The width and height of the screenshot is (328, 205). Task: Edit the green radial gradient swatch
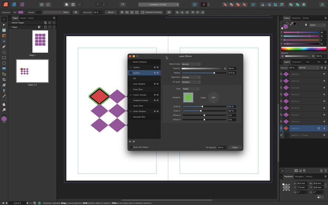point(188,97)
